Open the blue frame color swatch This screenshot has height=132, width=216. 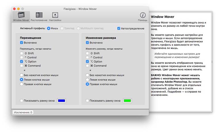pos(61,101)
